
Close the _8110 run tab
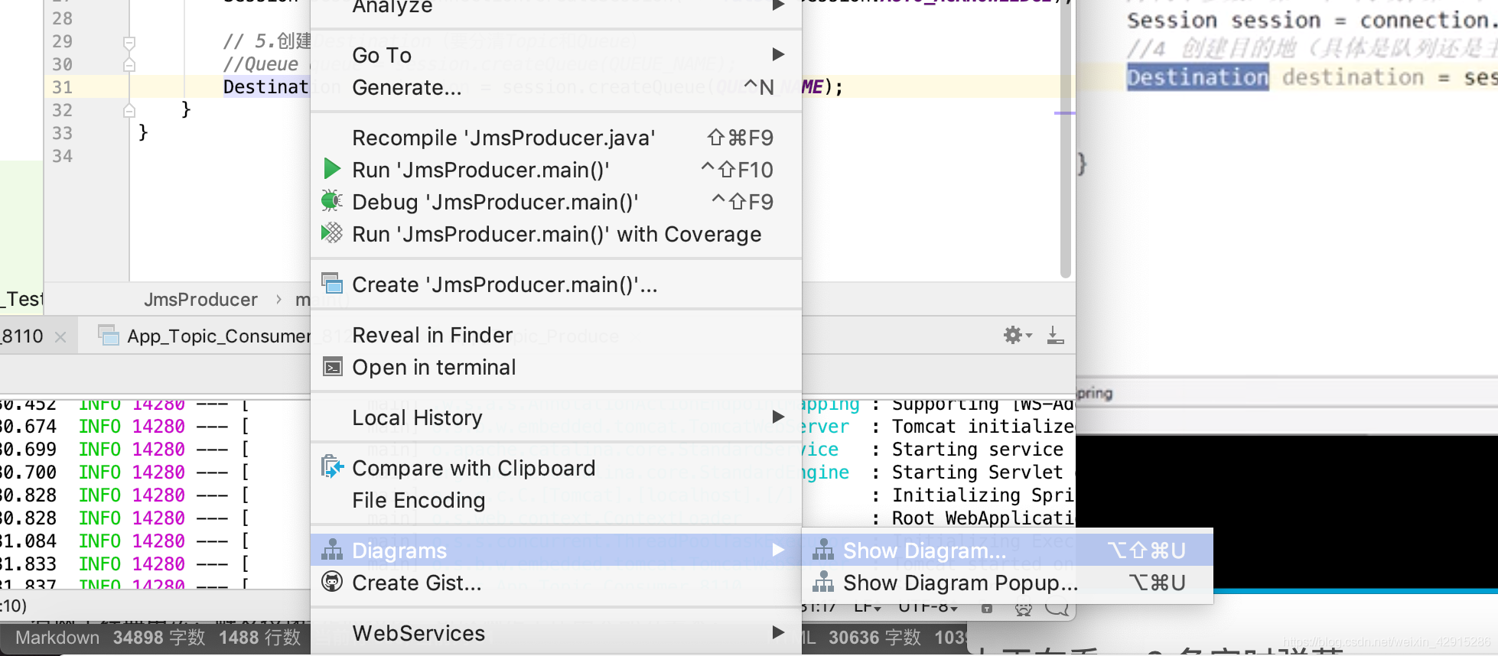pyautogui.click(x=60, y=337)
